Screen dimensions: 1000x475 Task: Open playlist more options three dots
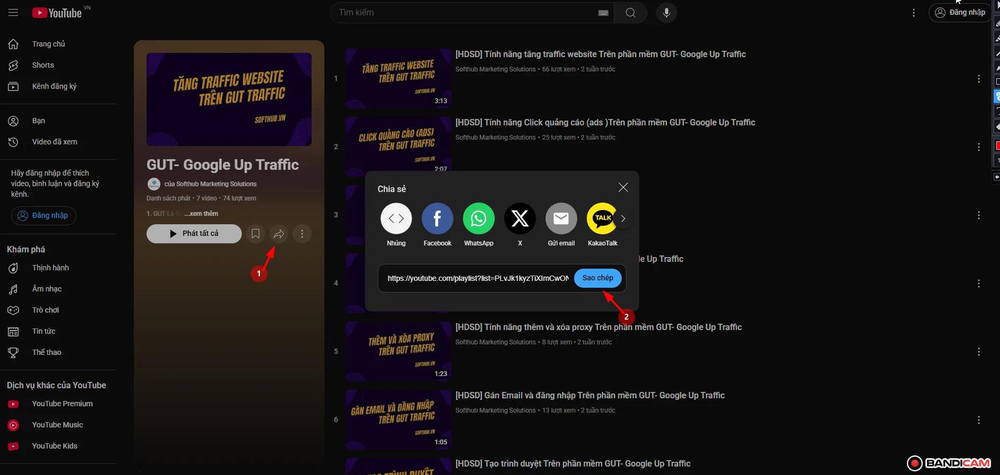click(302, 234)
